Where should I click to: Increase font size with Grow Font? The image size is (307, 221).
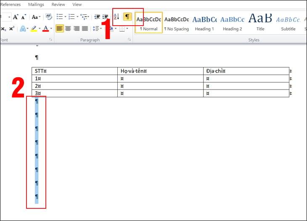(x=16, y=17)
